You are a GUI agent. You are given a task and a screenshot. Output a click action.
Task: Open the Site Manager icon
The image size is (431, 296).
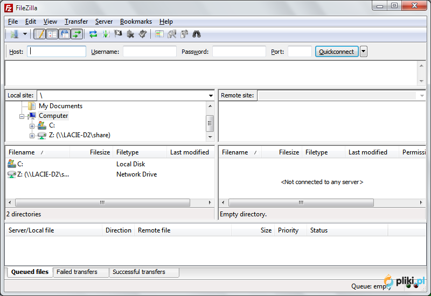point(15,34)
